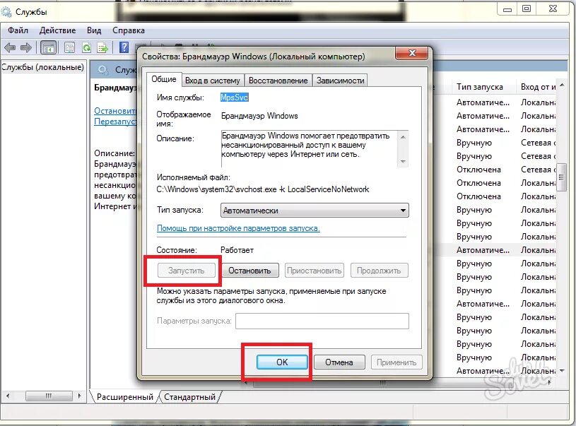Open the blue Help question-mark icon

pyautogui.click(x=124, y=47)
